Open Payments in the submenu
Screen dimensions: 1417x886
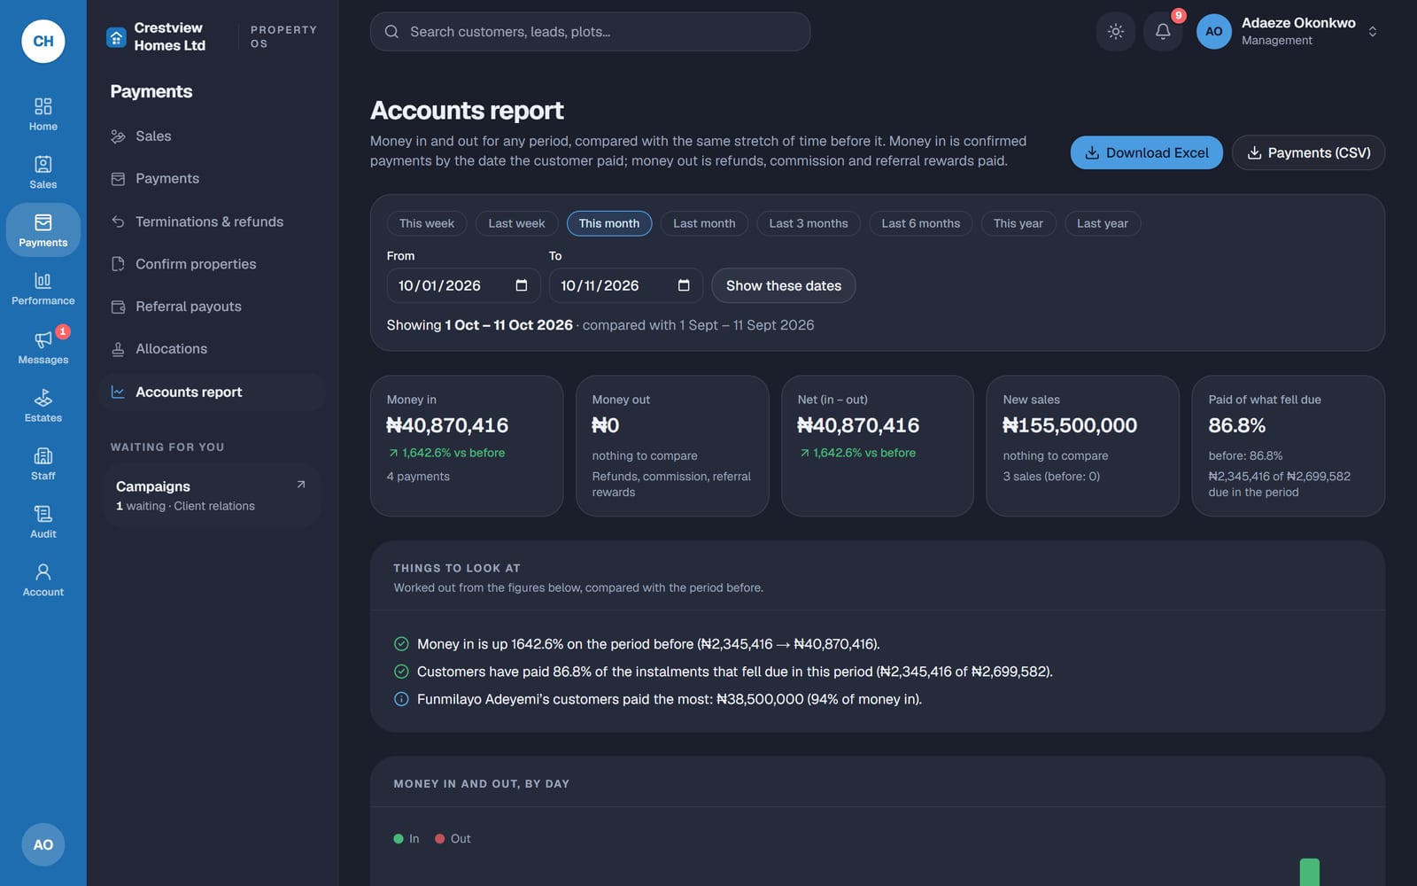pos(213,179)
